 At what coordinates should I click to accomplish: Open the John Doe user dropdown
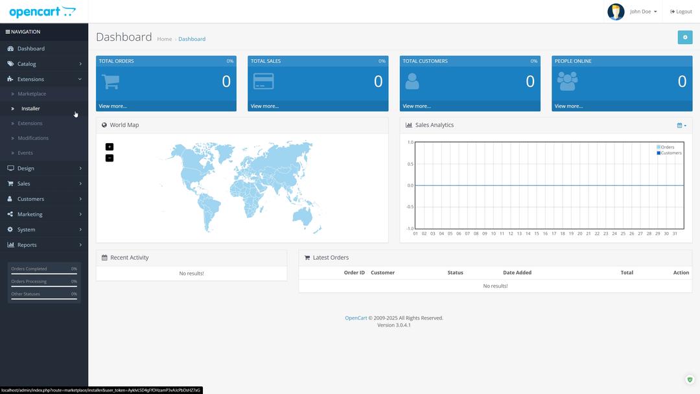[643, 12]
